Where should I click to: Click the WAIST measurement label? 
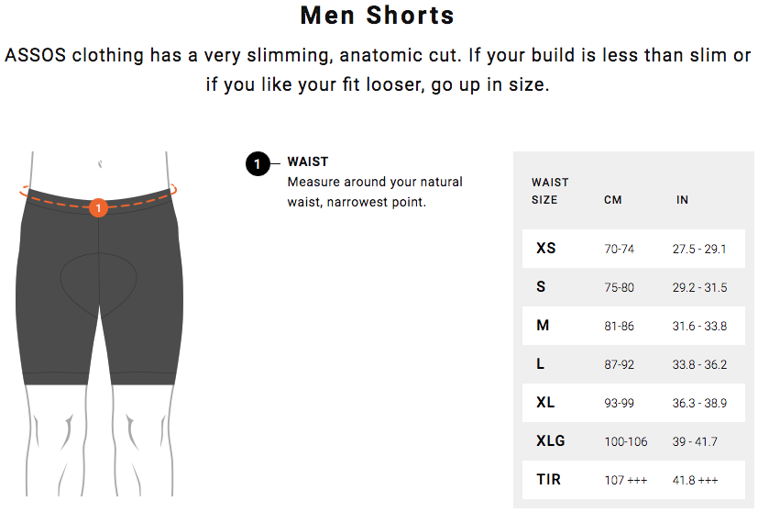coord(308,161)
